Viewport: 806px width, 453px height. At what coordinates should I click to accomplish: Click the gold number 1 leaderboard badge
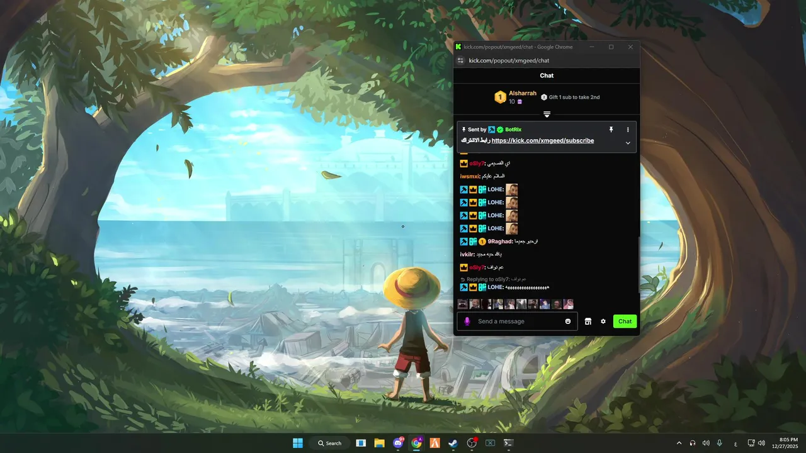click(500, 97)
